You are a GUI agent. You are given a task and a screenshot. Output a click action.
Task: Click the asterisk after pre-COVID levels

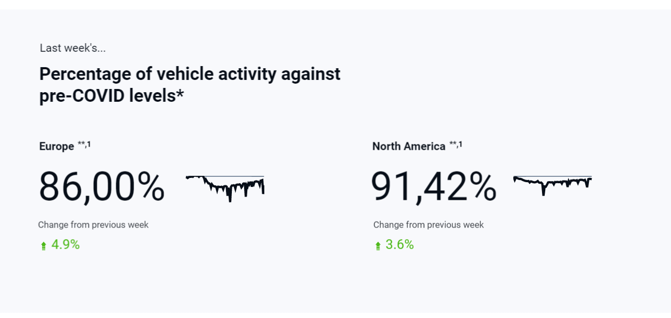(x=180, y=95)
